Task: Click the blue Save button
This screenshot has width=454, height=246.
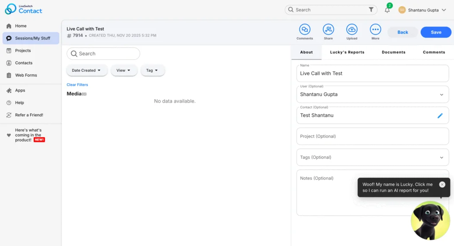Action: [436, 32]
